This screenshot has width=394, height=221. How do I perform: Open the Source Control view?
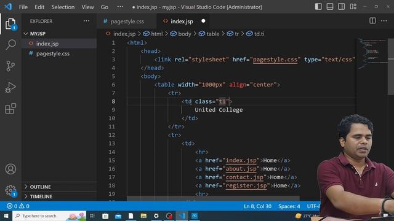coord(10,66)
